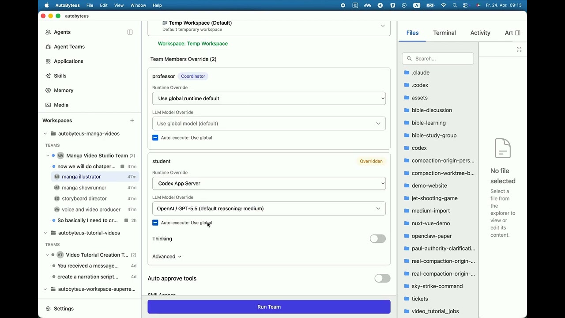
Task: Collapse Video Tutorial Creation Team
Action: [x=48, y=255]
